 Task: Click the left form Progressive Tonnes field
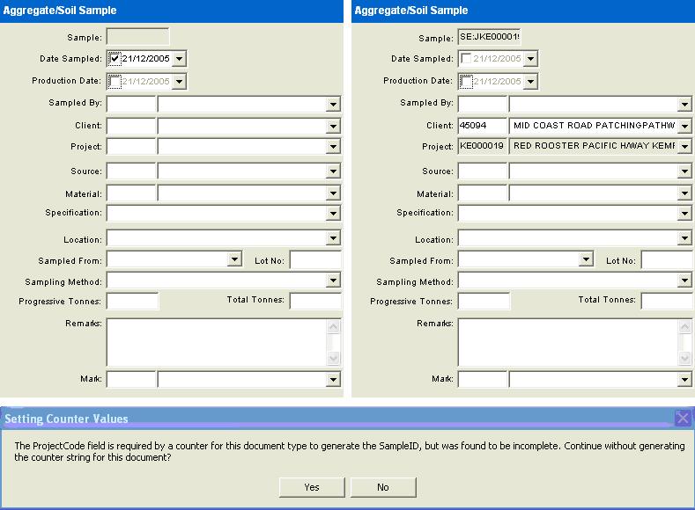click(132, 302)
